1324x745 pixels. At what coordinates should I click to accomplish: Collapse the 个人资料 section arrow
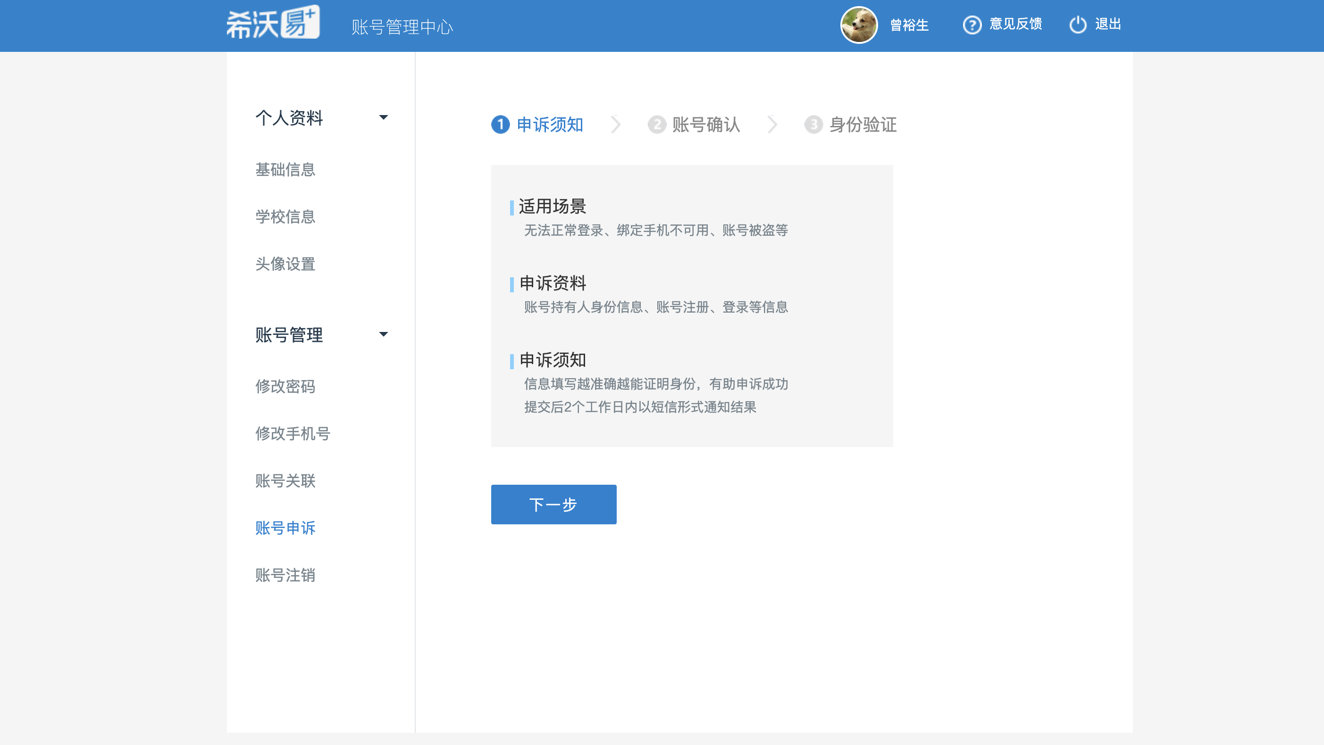click(x=384, y=118)
